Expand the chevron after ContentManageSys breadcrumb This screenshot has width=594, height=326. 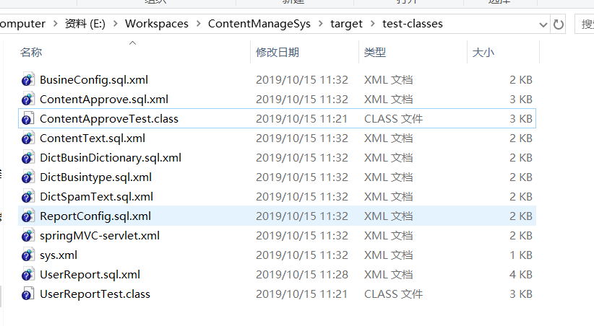(321, 24)
